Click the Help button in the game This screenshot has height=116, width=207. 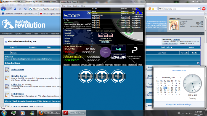point(118,76)
